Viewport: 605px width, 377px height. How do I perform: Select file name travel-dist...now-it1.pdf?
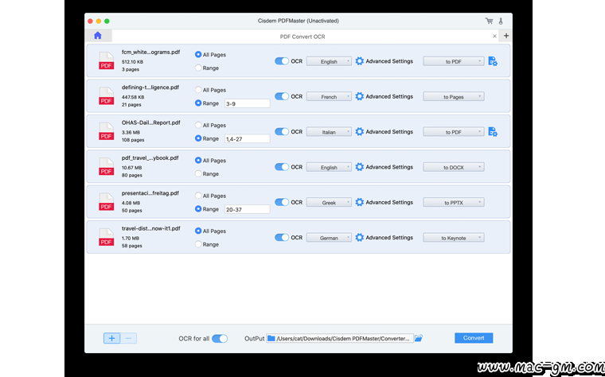click(x=151, y=228)
